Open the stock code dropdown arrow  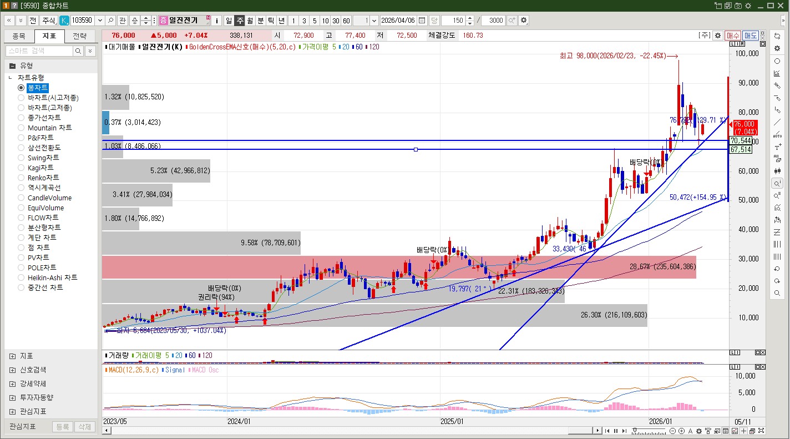coord(100,21)
